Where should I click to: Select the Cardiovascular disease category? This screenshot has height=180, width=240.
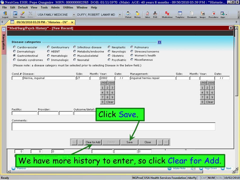pos(14,47)
